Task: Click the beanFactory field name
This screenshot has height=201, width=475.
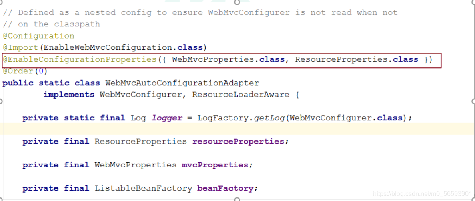Action: [226, 189]
